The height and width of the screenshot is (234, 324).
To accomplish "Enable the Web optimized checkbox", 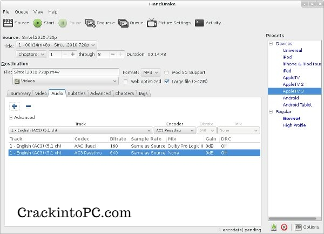I will tap(125, 82).
